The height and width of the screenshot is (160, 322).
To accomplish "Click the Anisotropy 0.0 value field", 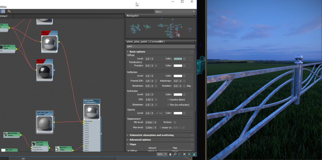I will click(x=177, y=81).
